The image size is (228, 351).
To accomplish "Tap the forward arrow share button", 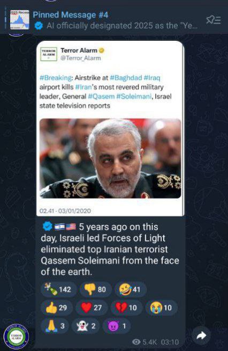I will [201, 335].
